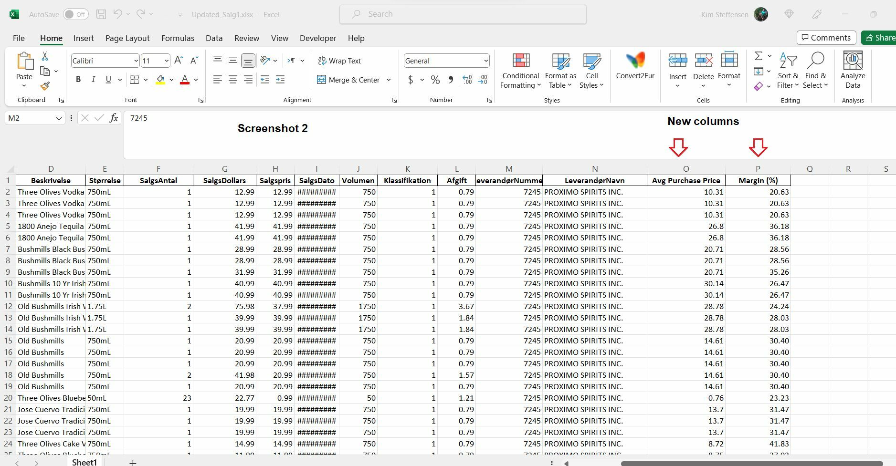Apply the Percent number style
896x466 pixels.
[435, 80]
